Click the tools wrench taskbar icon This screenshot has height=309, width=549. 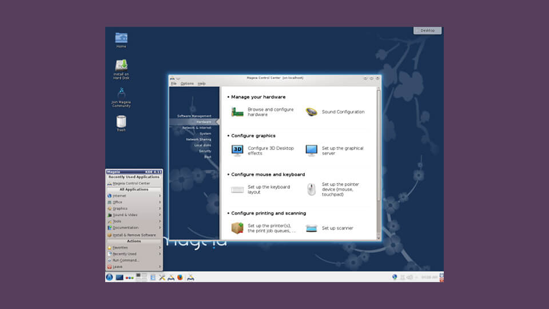click(x=162, y=278)
